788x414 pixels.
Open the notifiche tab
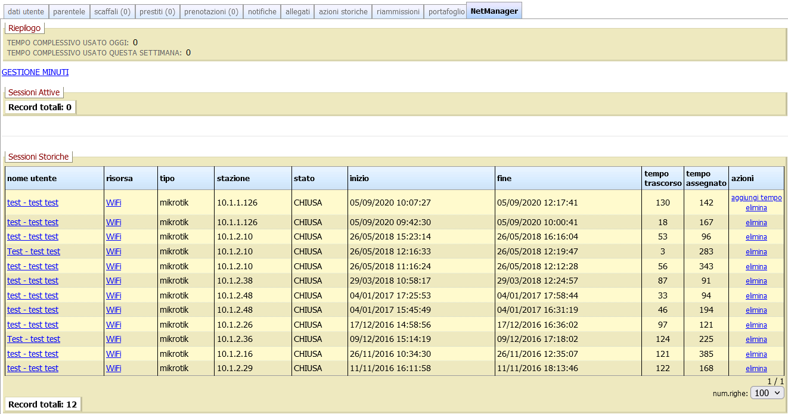(x=262, y=11)
